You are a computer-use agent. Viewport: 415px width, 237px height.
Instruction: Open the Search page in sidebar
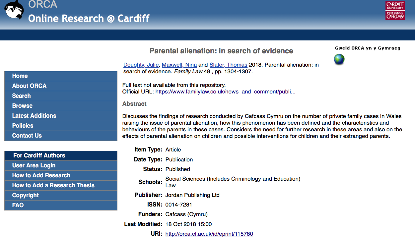click(21, 96)
